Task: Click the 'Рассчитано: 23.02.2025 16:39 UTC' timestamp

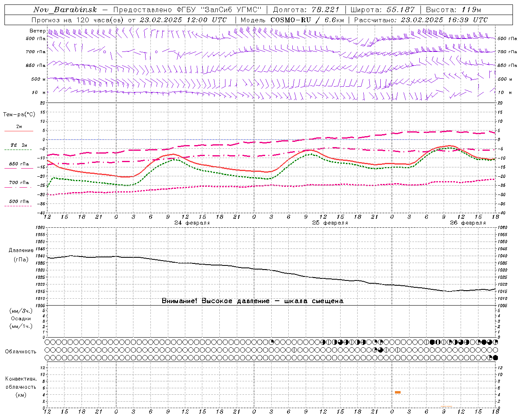Action: click(x=421, y=20)
